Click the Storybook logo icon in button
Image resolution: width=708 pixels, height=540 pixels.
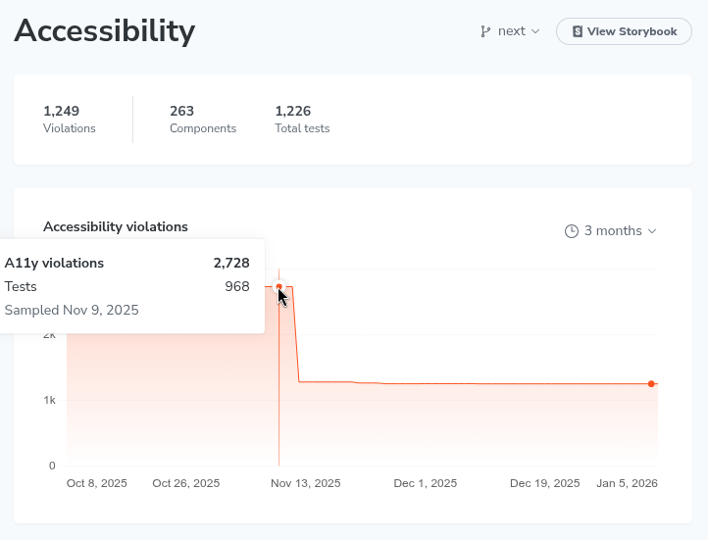pos(578,31)
